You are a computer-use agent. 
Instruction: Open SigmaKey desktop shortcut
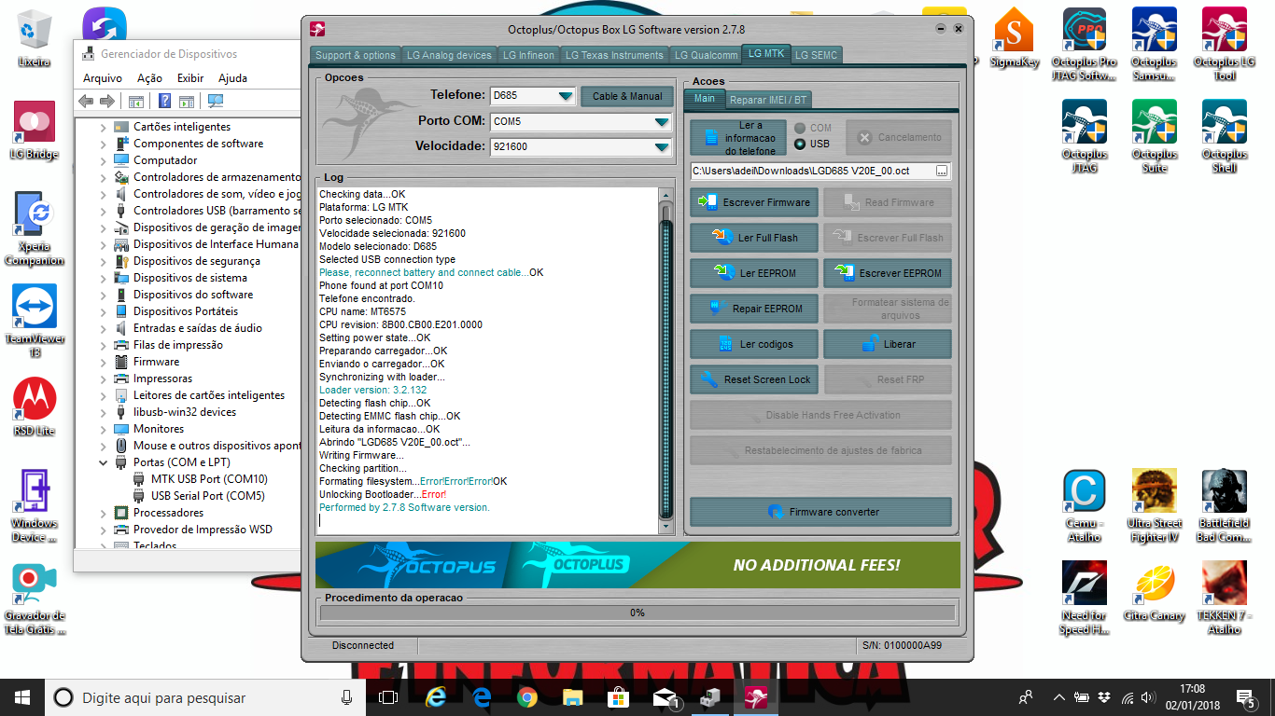[x=1015, y=39]
